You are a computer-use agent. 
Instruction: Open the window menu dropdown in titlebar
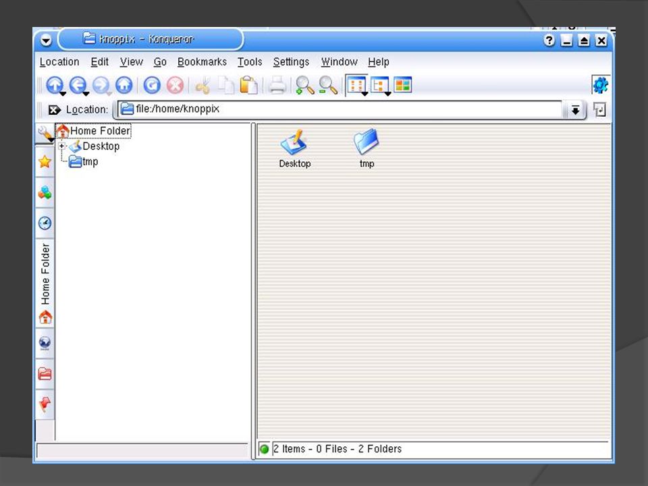tap(46, 40)
